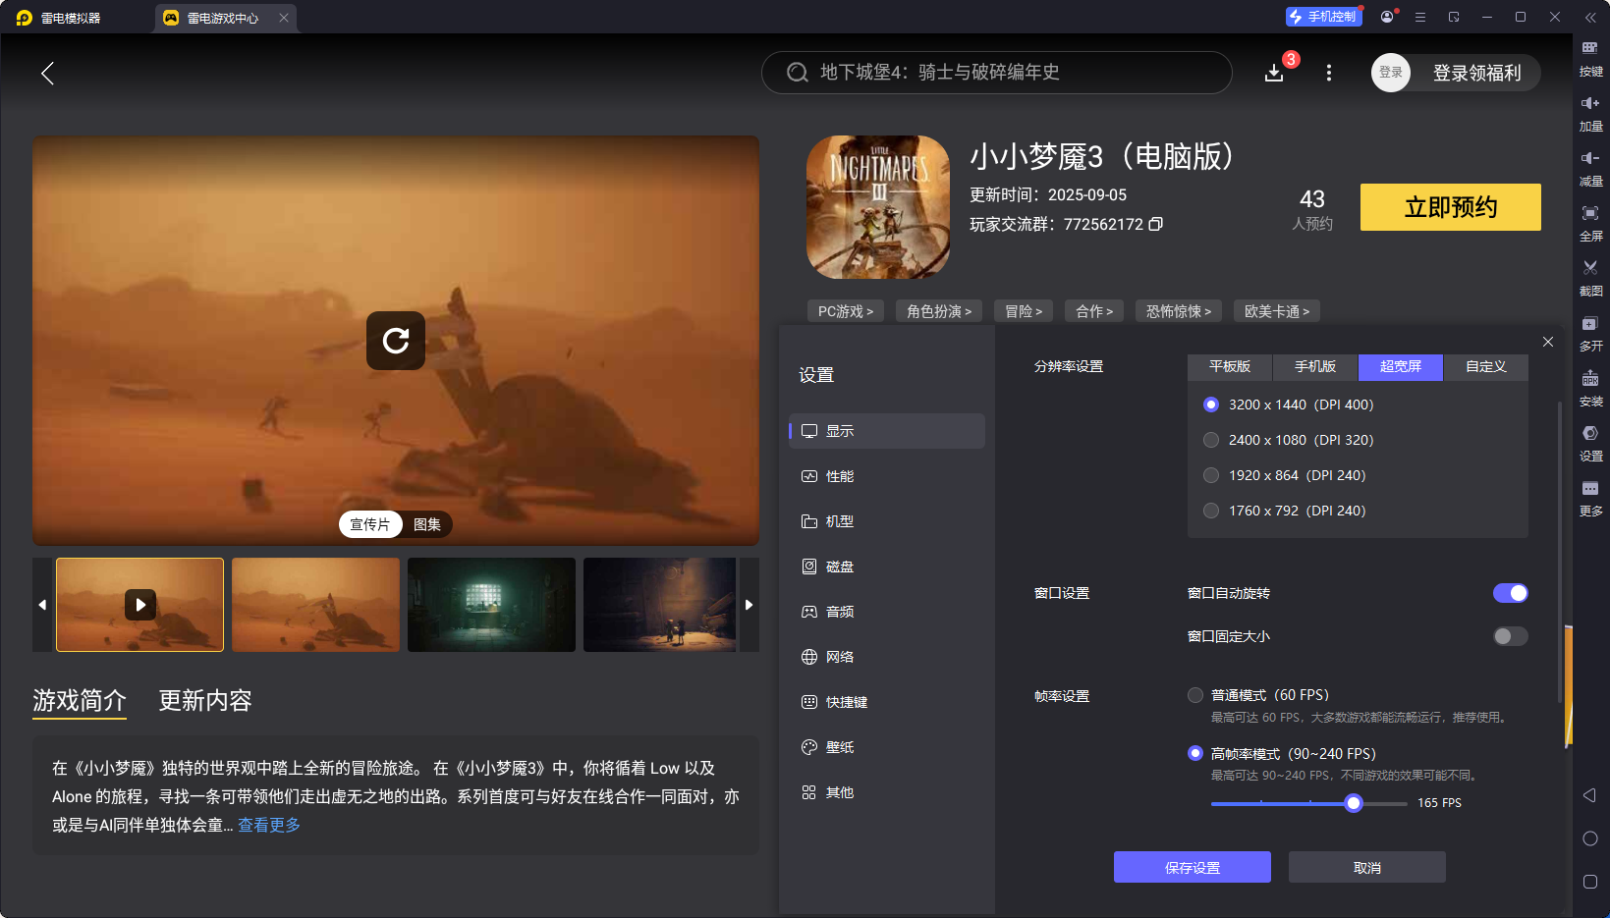Click the 立即预约 reservation button
The width and height of the screenshot is (1610, 918).
[1450, 207]
